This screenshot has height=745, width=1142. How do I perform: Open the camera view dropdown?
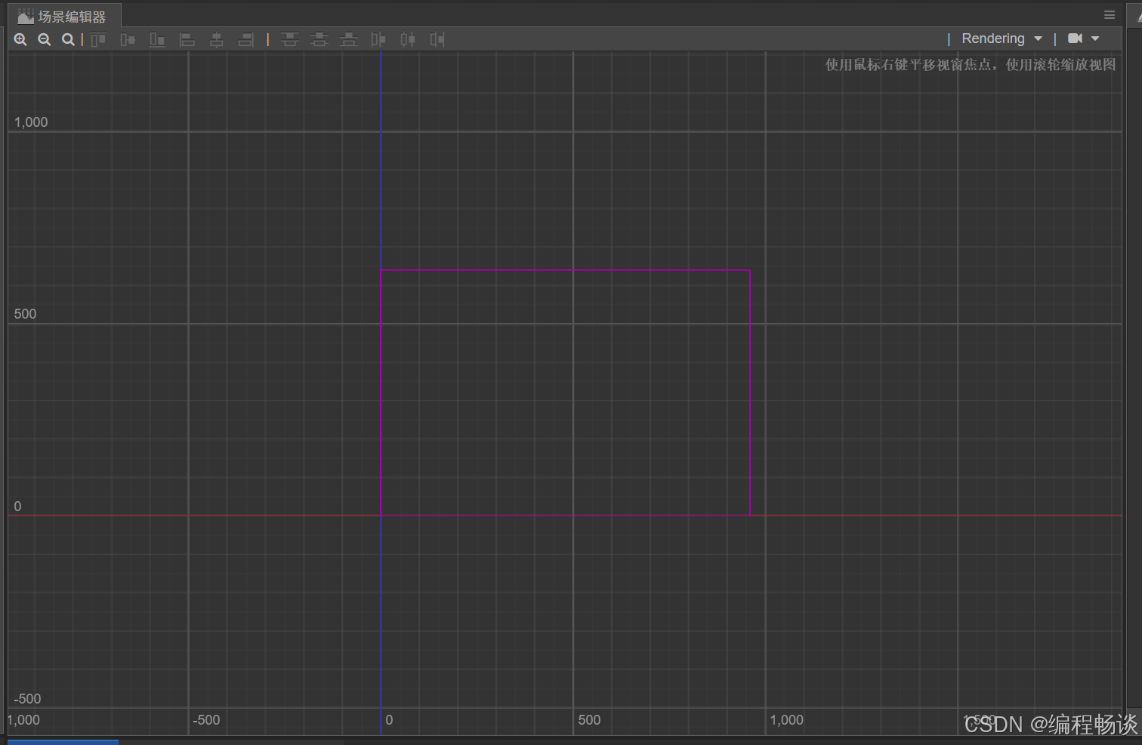click(x=1084, y=38)
